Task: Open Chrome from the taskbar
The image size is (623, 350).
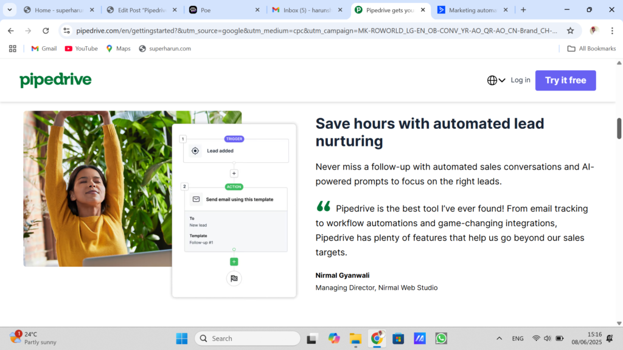Action: (377, 338)
